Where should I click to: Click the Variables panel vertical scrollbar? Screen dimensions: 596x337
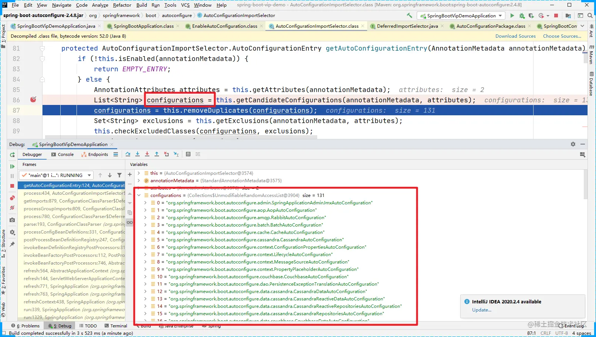point(585,184)
